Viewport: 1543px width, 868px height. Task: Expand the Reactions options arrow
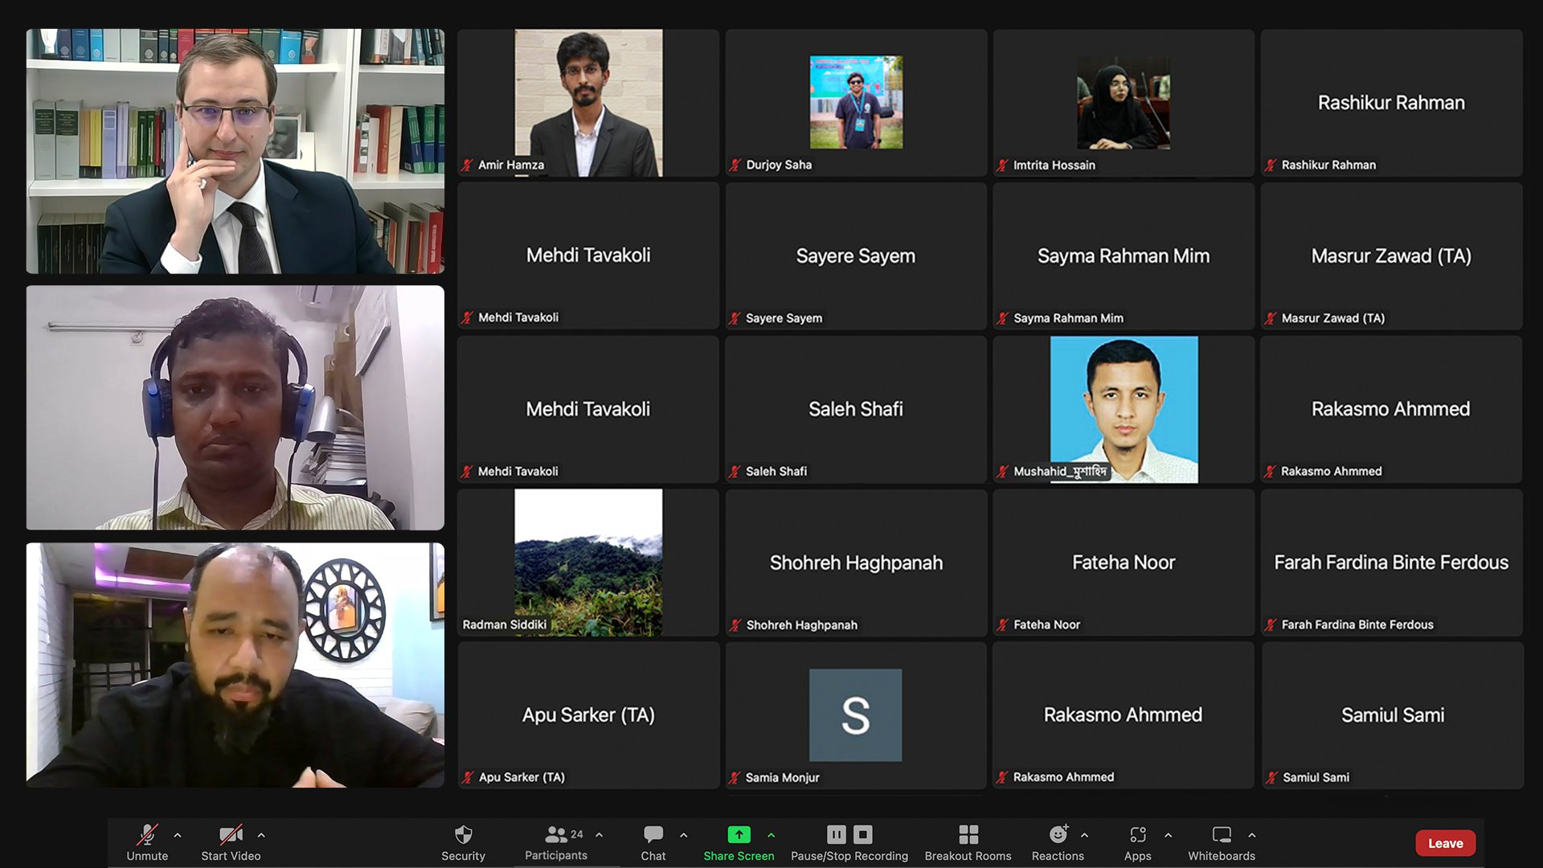pos(1084,835)
